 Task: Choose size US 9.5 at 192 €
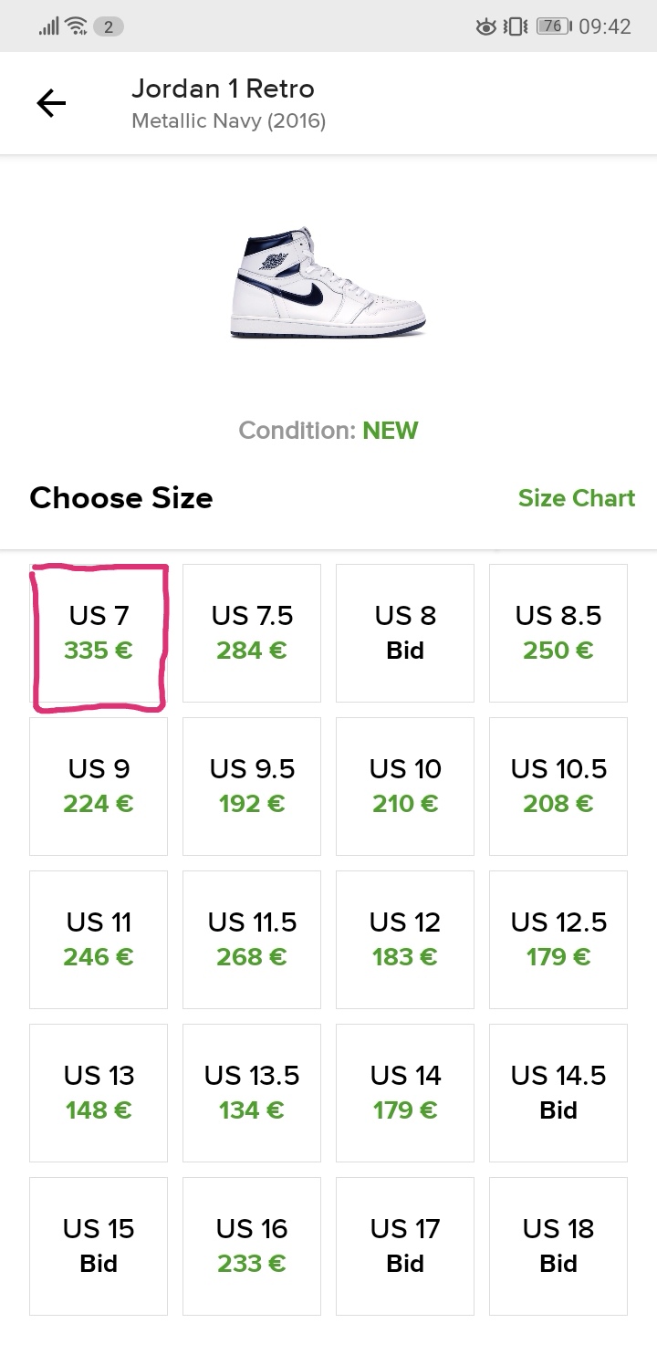[x=252, y=787]
